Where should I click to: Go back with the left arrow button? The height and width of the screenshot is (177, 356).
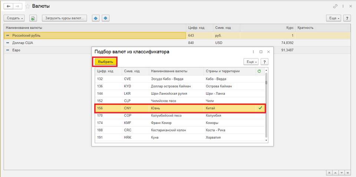coord(9,6)
